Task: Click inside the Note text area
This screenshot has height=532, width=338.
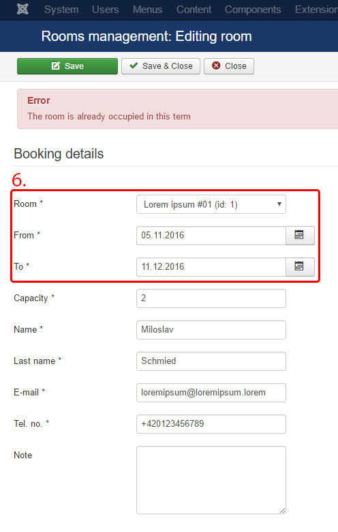Action: tap(211, 480)
